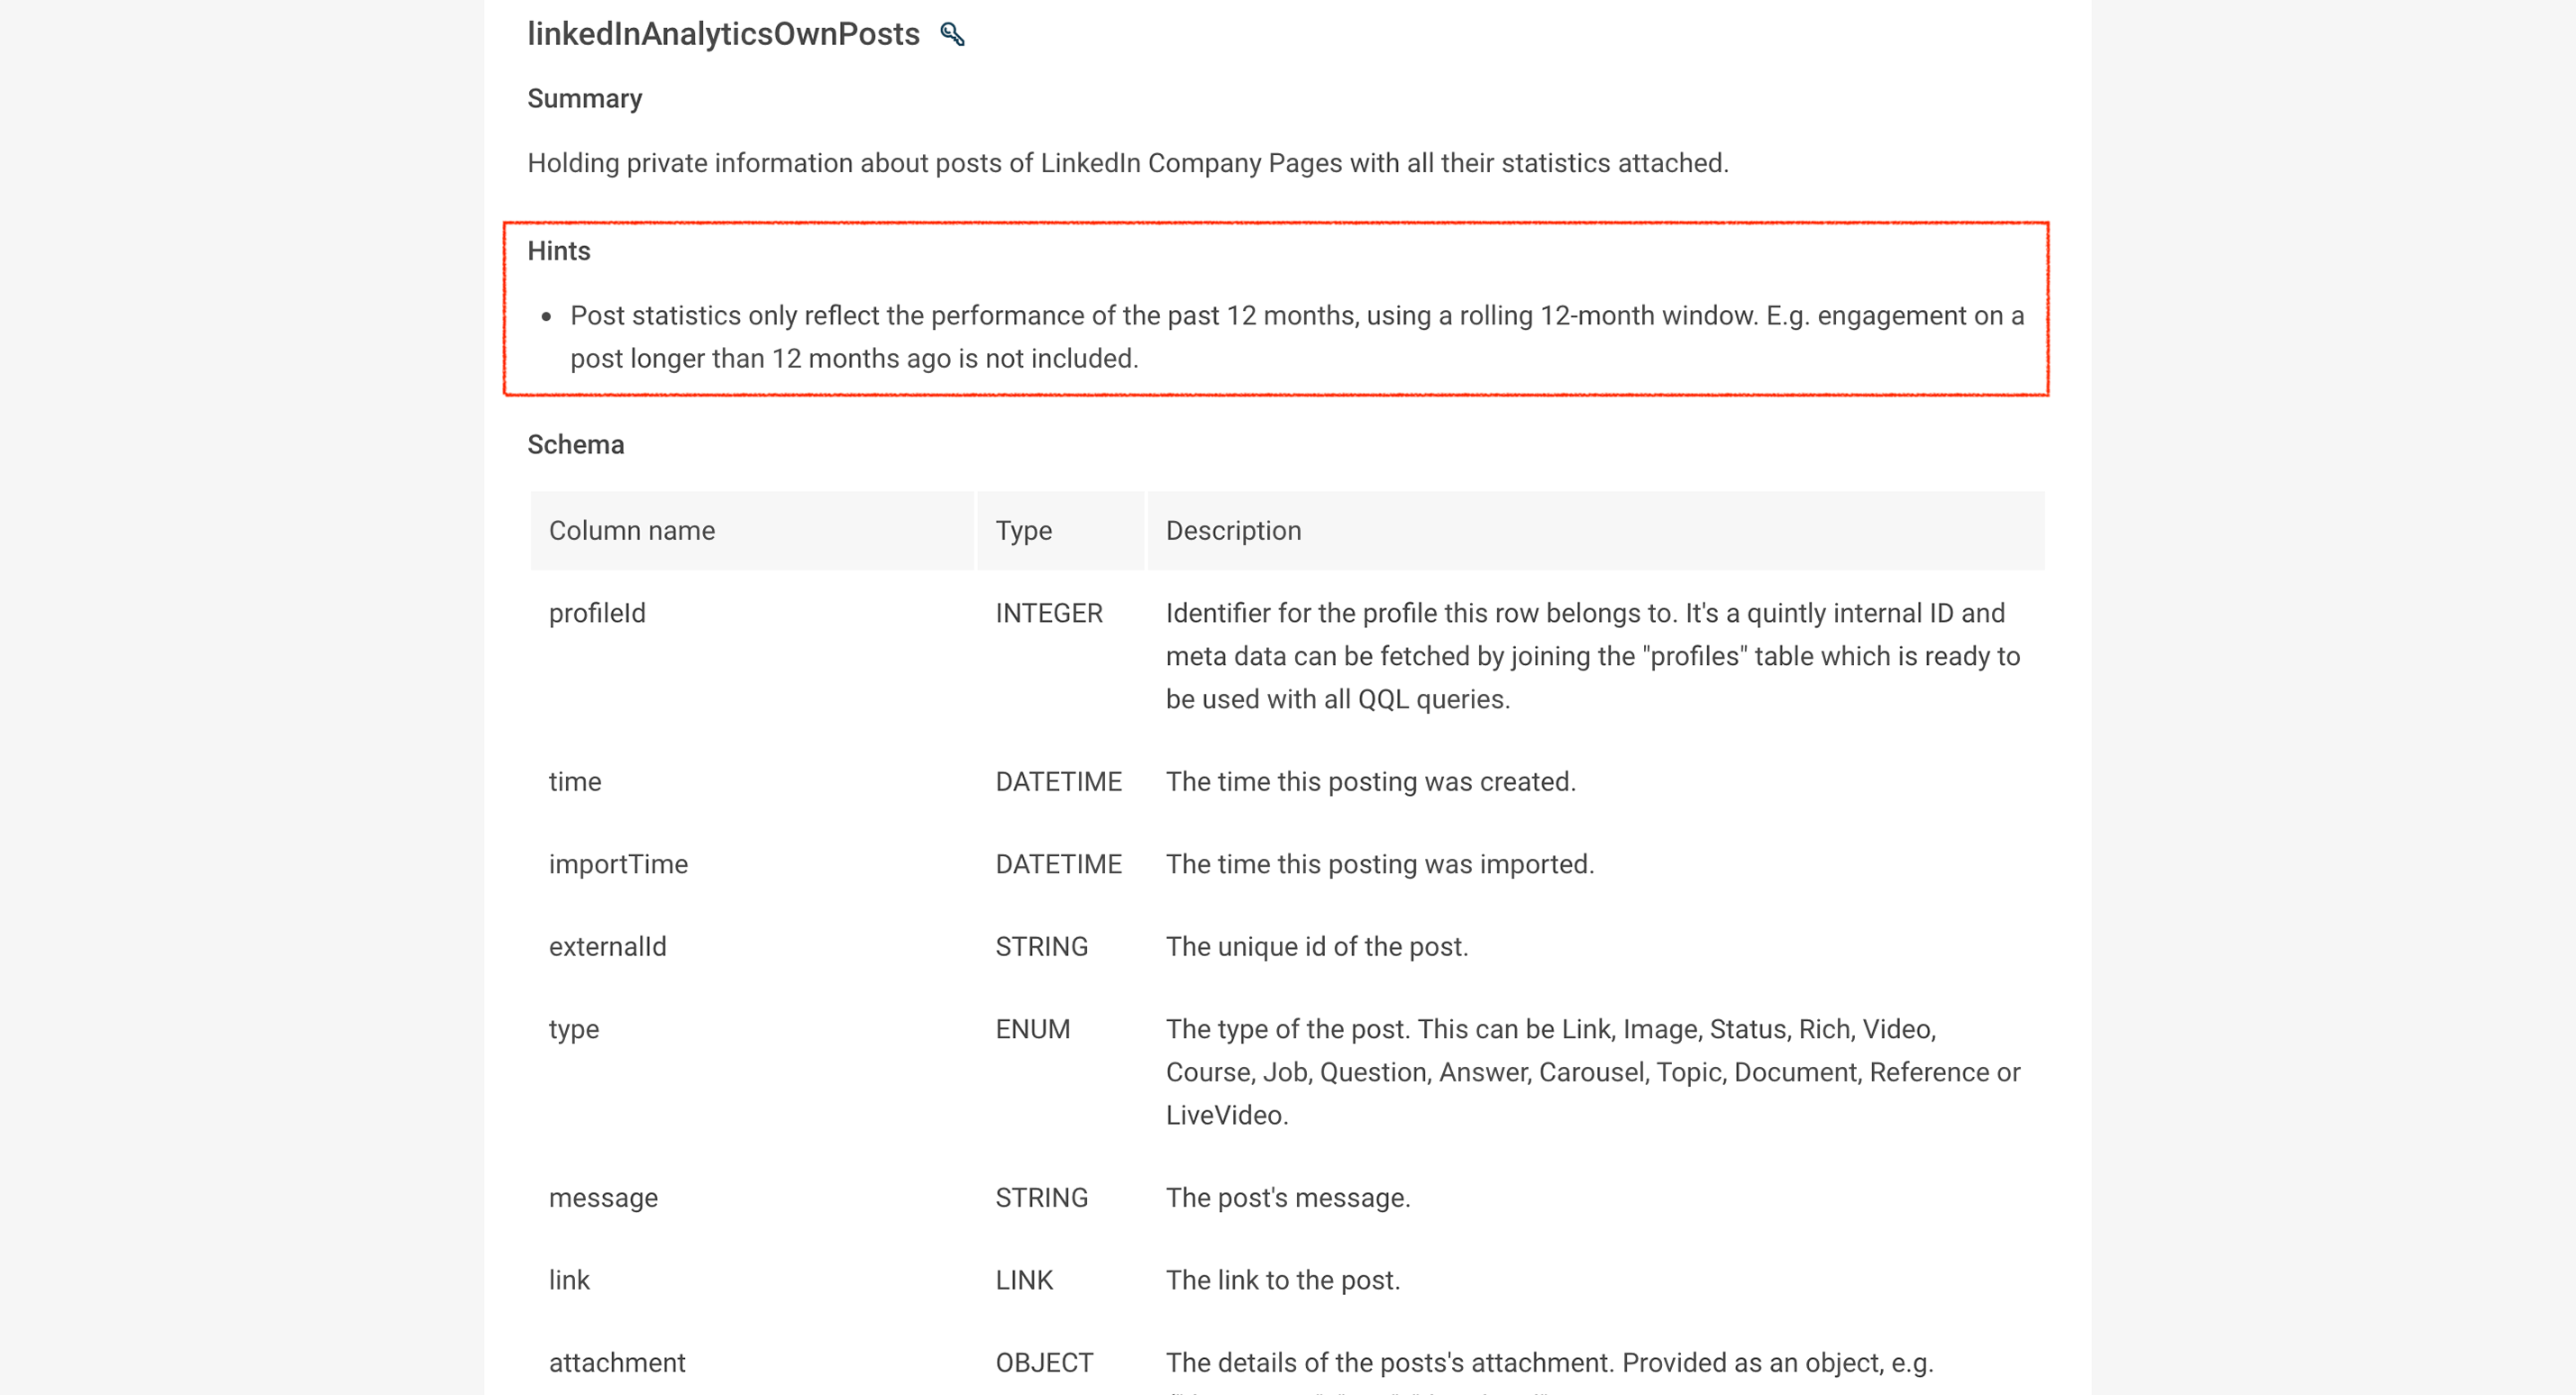Click 'The time this posting was created.' description
The width and height of the screenshot is (2576, 1395).
pyautogui.click(x=1370, y=782)
